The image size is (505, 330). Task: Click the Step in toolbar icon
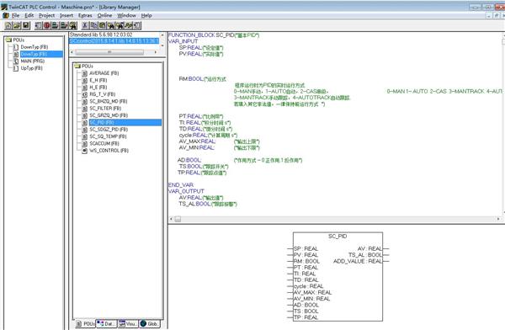point(65,25)
